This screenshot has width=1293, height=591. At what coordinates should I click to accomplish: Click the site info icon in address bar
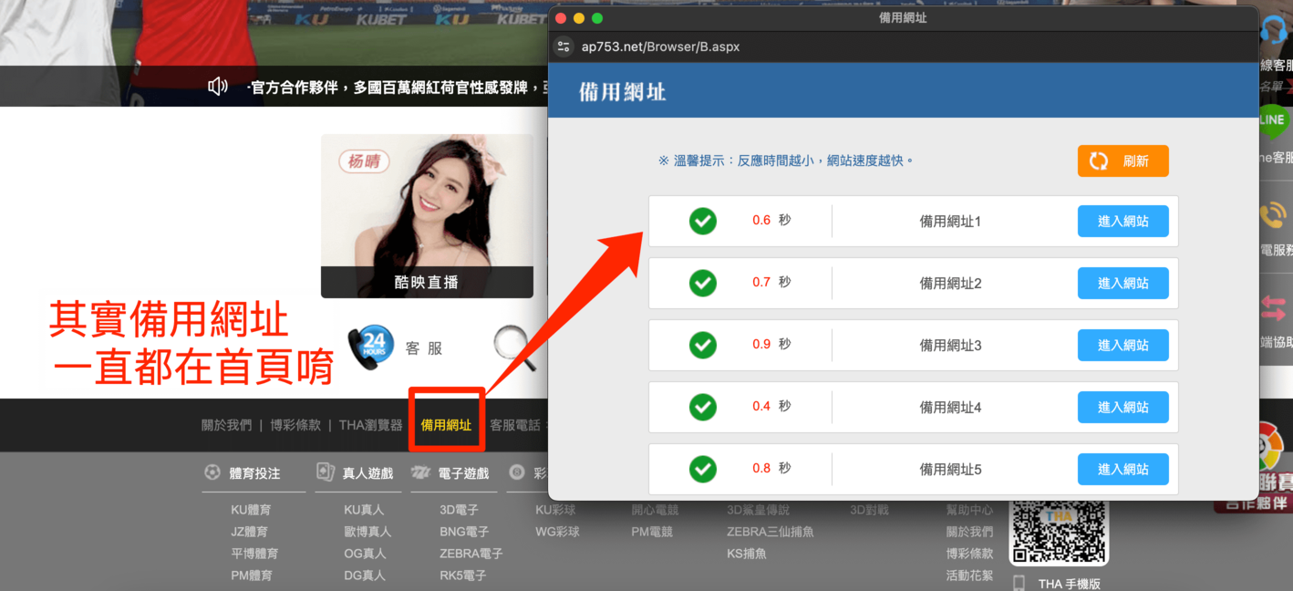click(564, 47)
